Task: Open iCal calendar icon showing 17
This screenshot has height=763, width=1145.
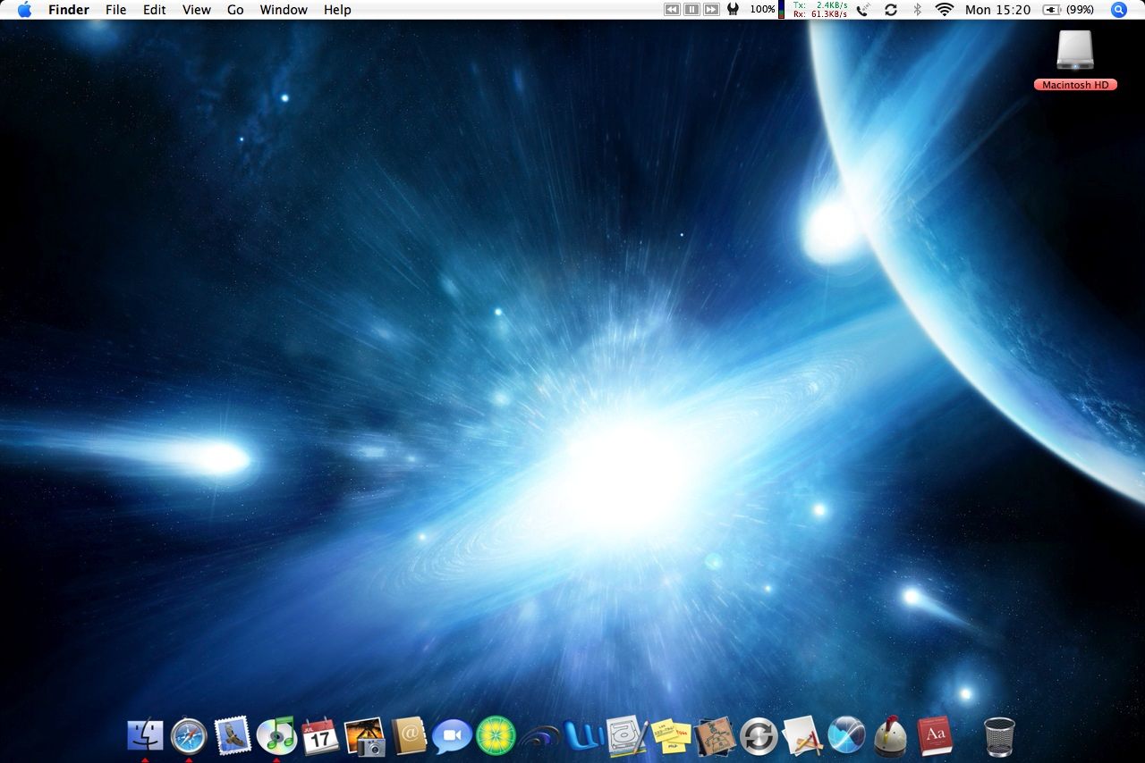Action: (320, 736)
